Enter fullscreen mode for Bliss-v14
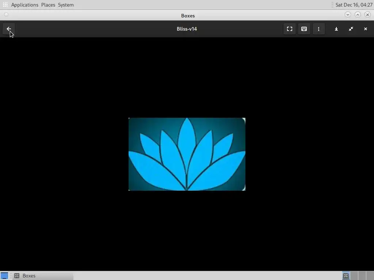Viewport: 374px width, 280px height. (290, 29)
